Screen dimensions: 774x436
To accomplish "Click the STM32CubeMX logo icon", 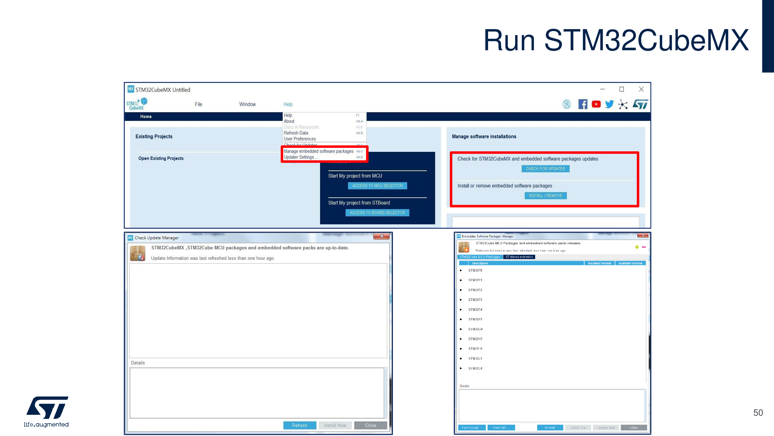I will [137, 104].
